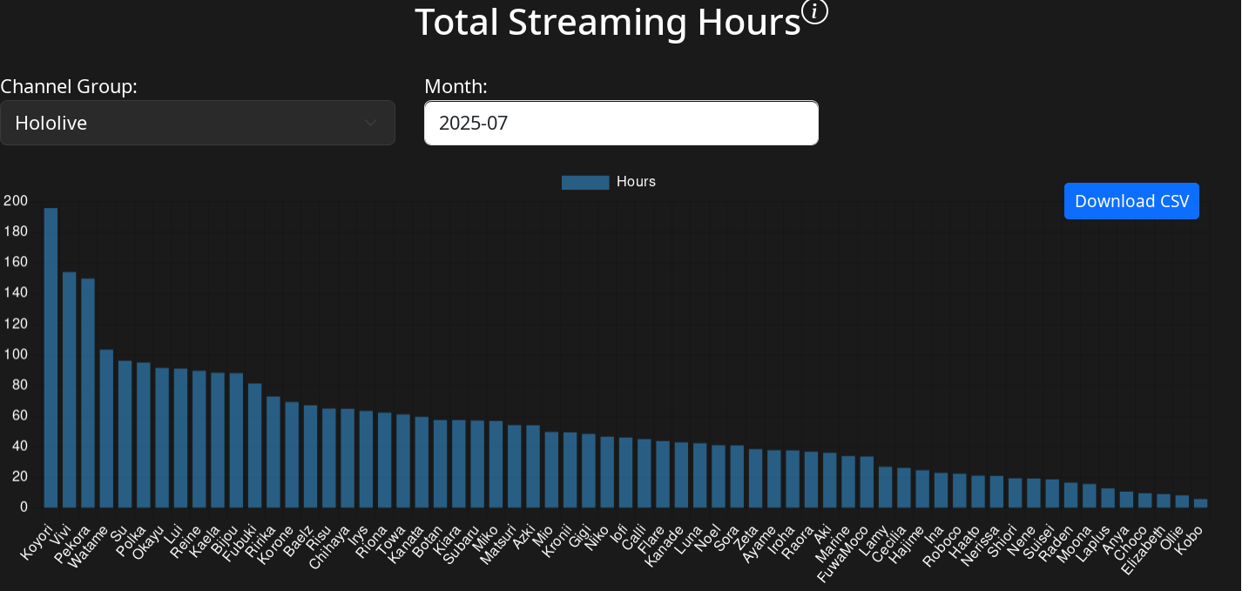Select the Koyori bar in the chart
1242x591 pixels.
51,358
